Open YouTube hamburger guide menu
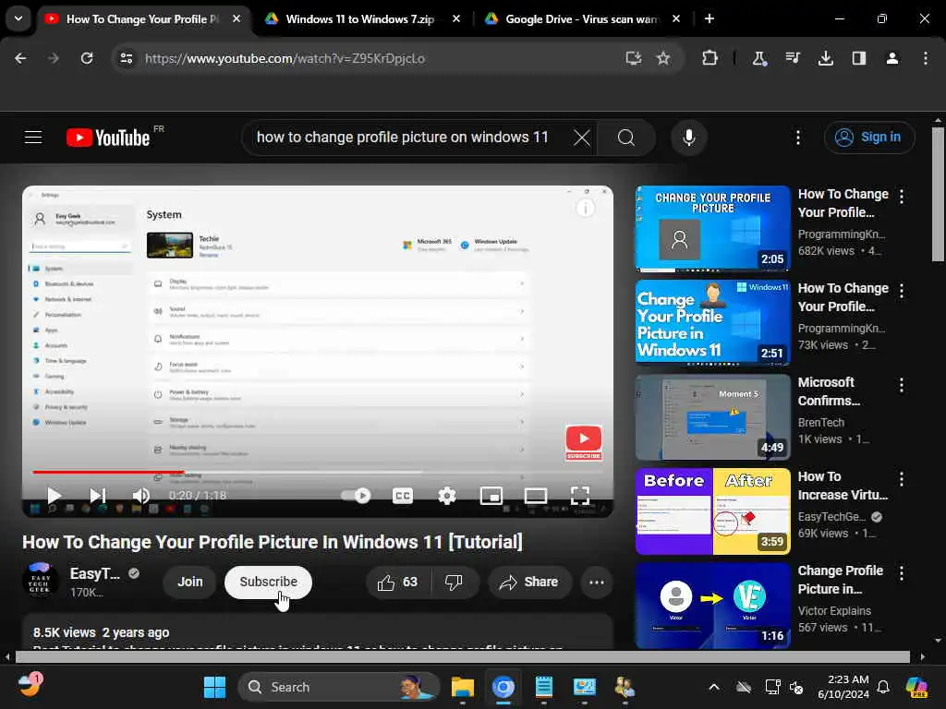 point(33,138)
